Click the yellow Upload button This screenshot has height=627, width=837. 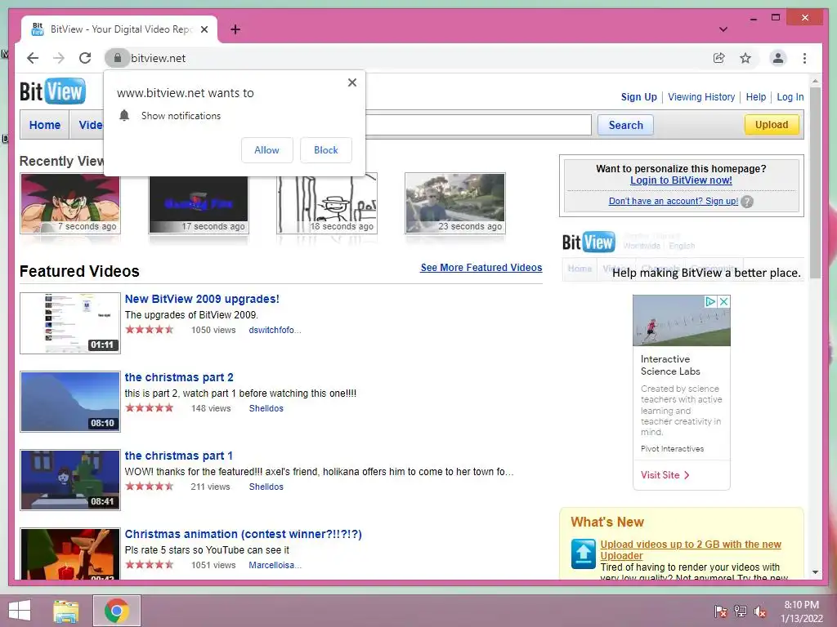coord(772,125)
